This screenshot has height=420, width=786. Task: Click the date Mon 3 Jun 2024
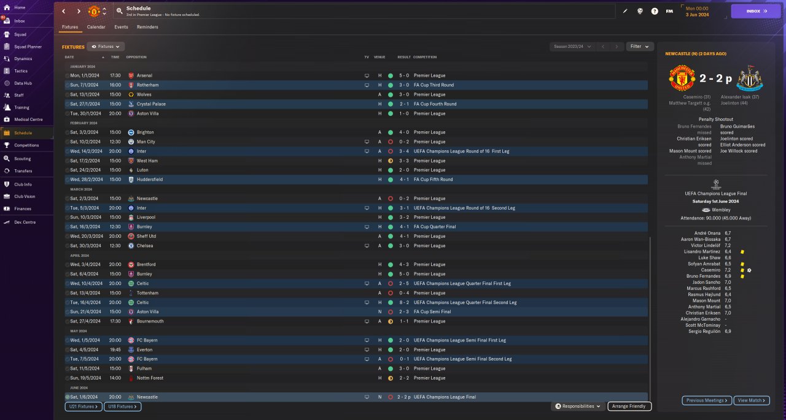point(697,11)
